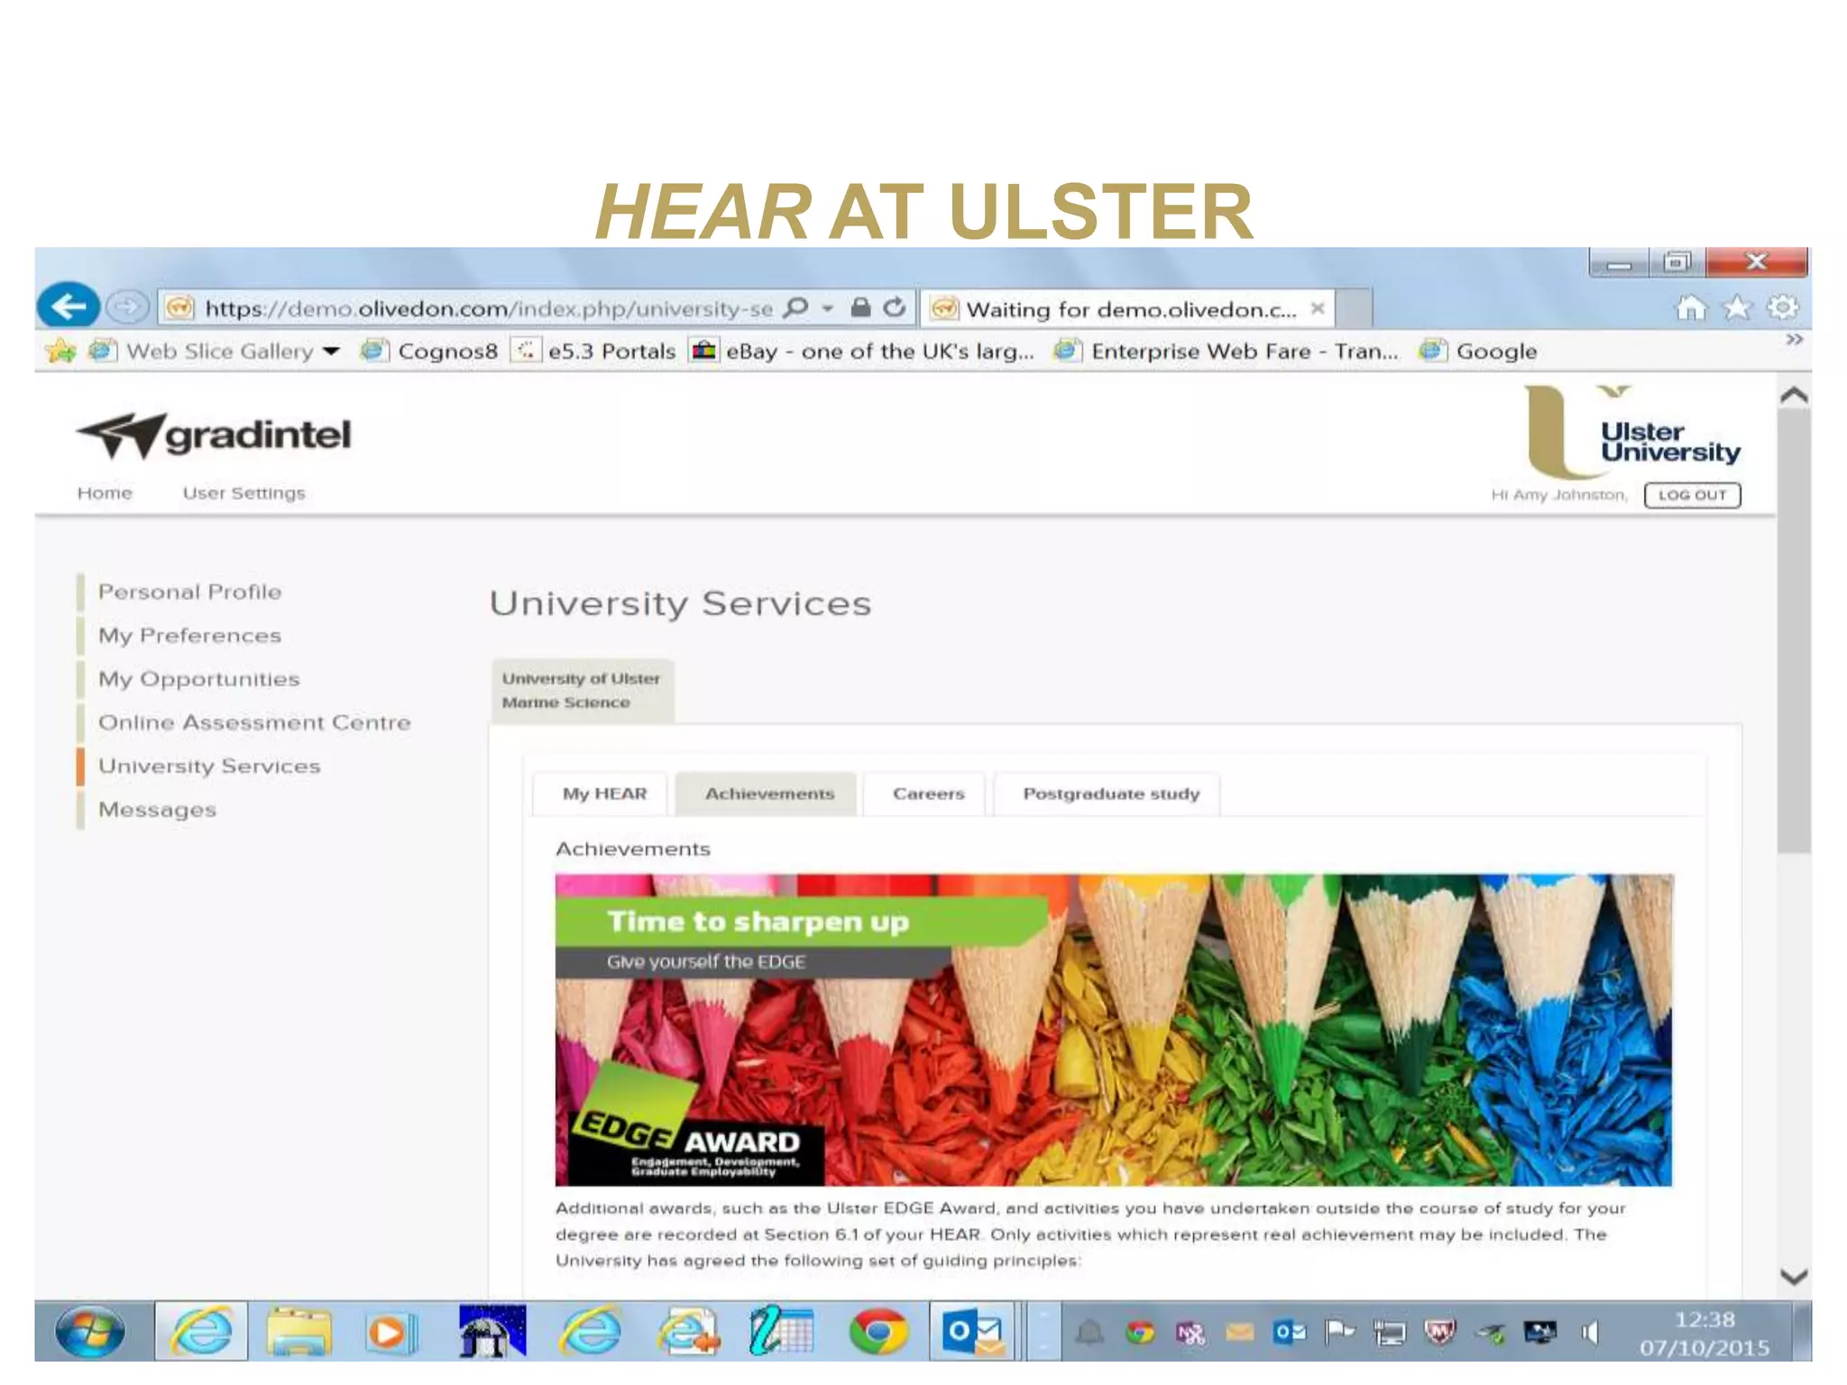Close the 'Waiting for demo.olivedon' tab
The width and height of the screenshot is (1847, 1385).
click(x=1317, y=308)
